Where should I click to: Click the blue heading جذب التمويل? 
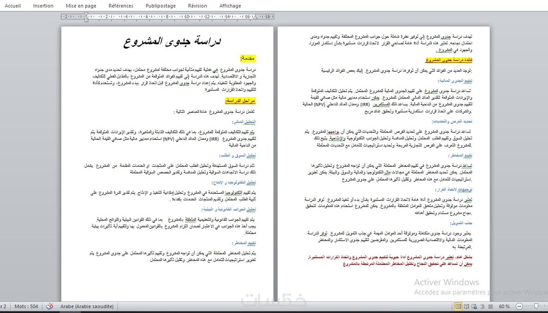461,223
